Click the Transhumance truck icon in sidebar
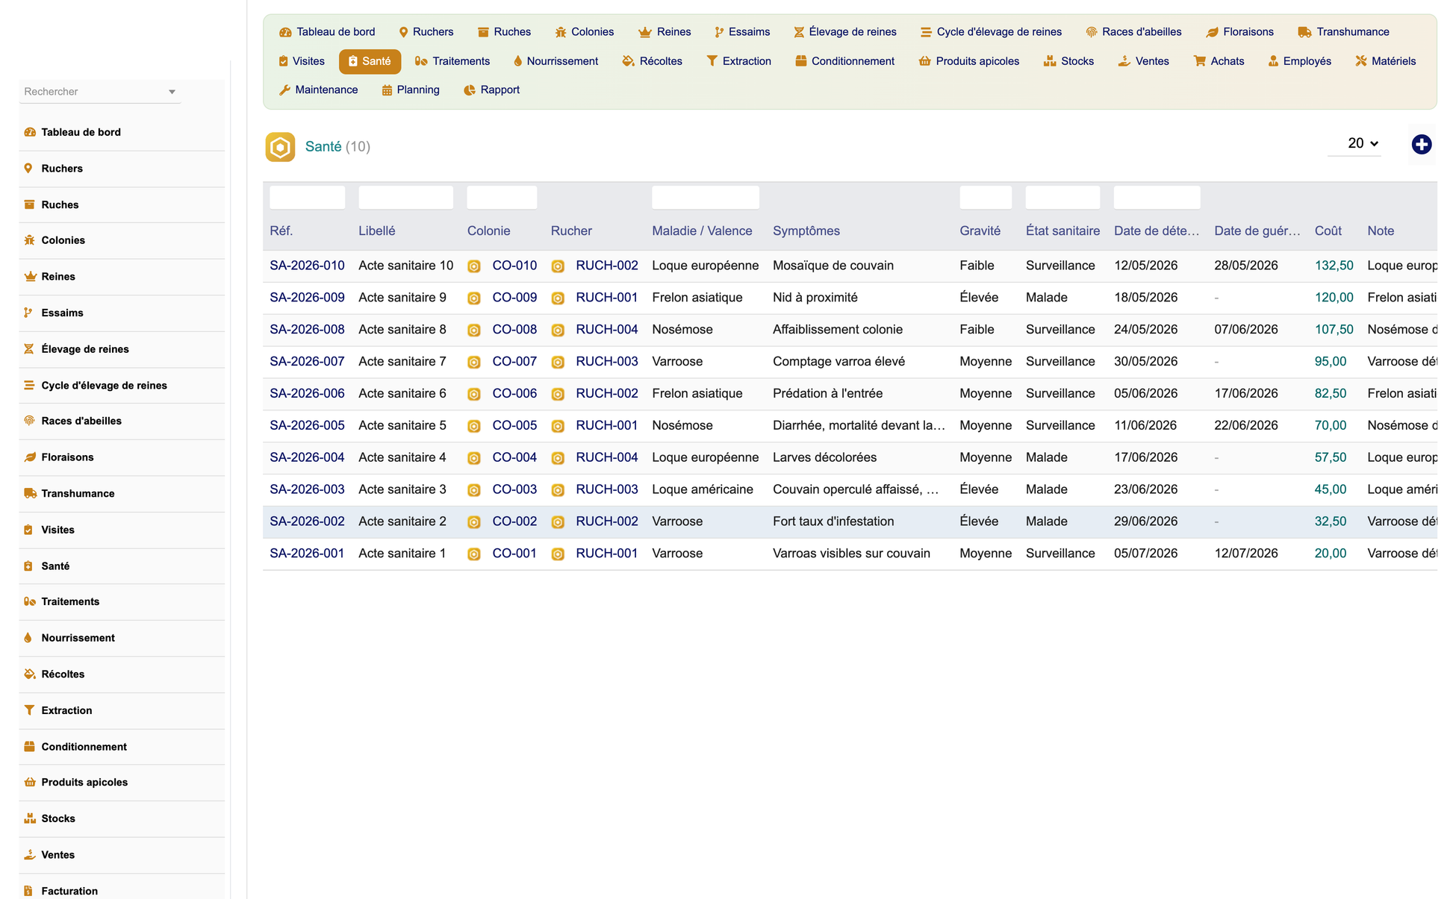The width and height of the screenshot is (1453, 899). (30, 493)
